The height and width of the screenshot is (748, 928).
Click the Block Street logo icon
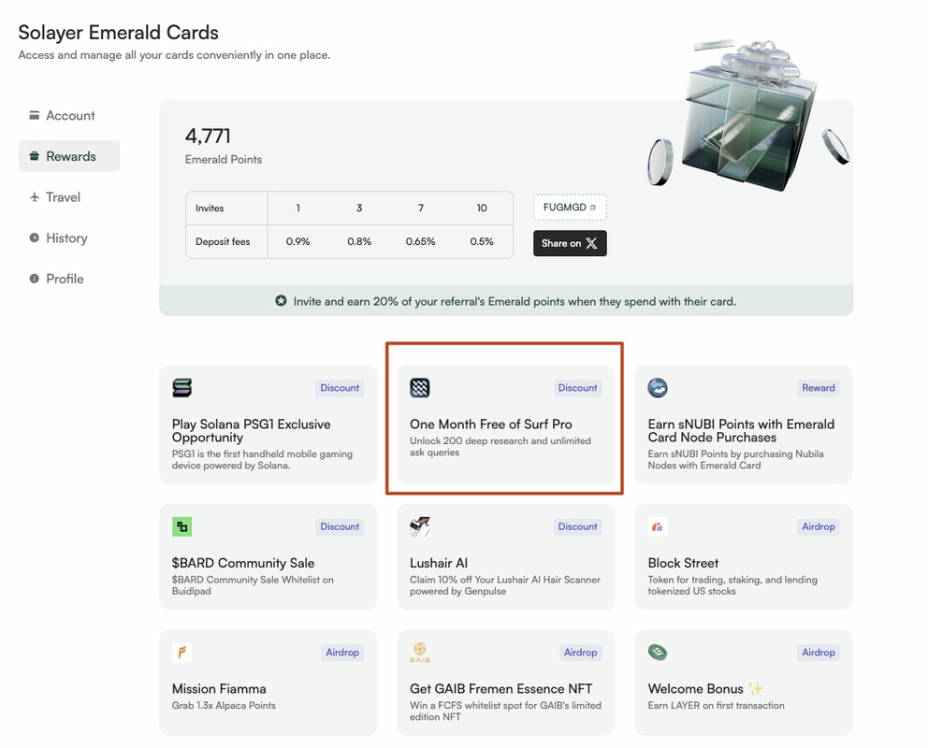pyautogui.click(x=658, y=526)
